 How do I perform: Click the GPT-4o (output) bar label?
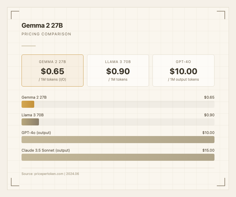36,133
